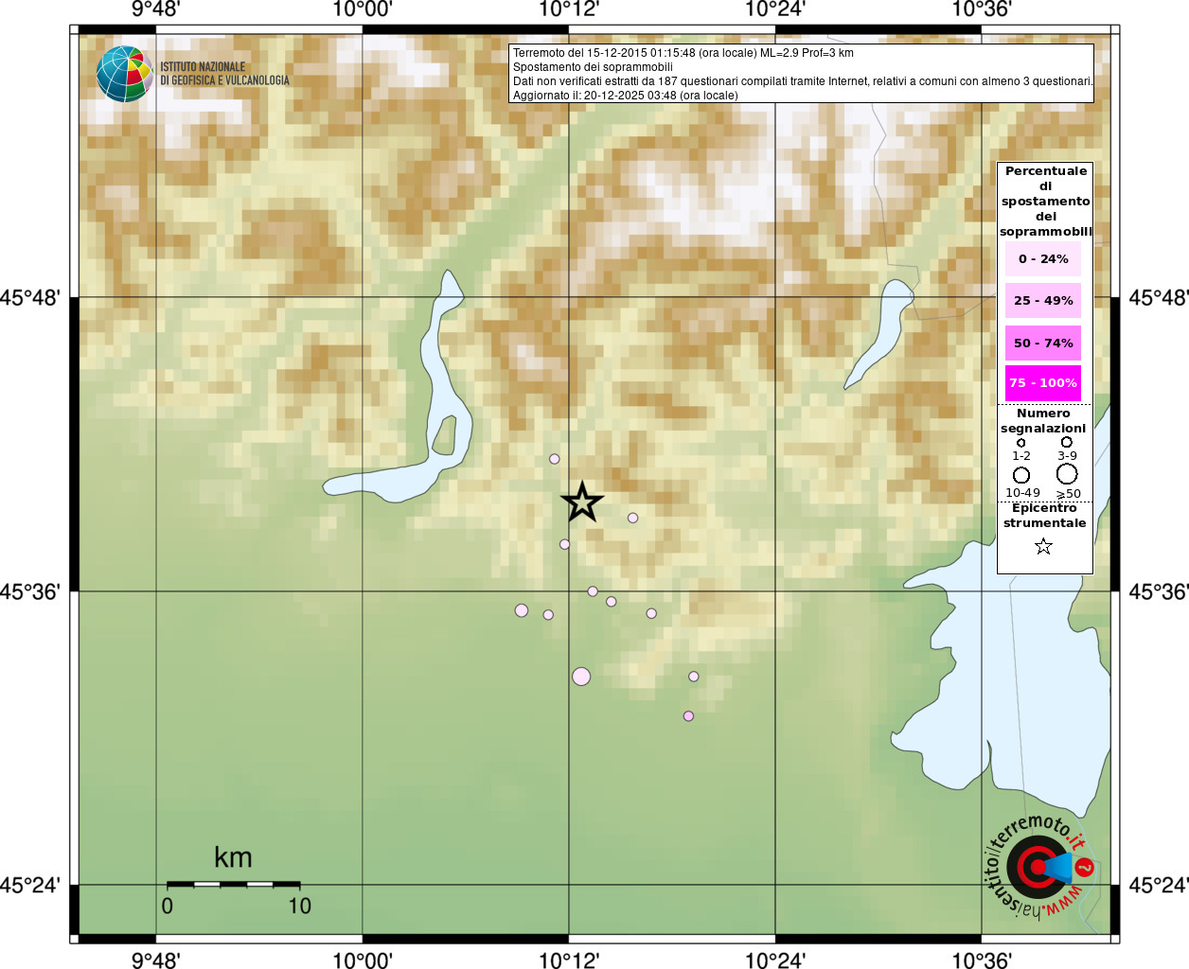
Task: Select the 75 - 100% magenta swatch
Action: 1043,383
